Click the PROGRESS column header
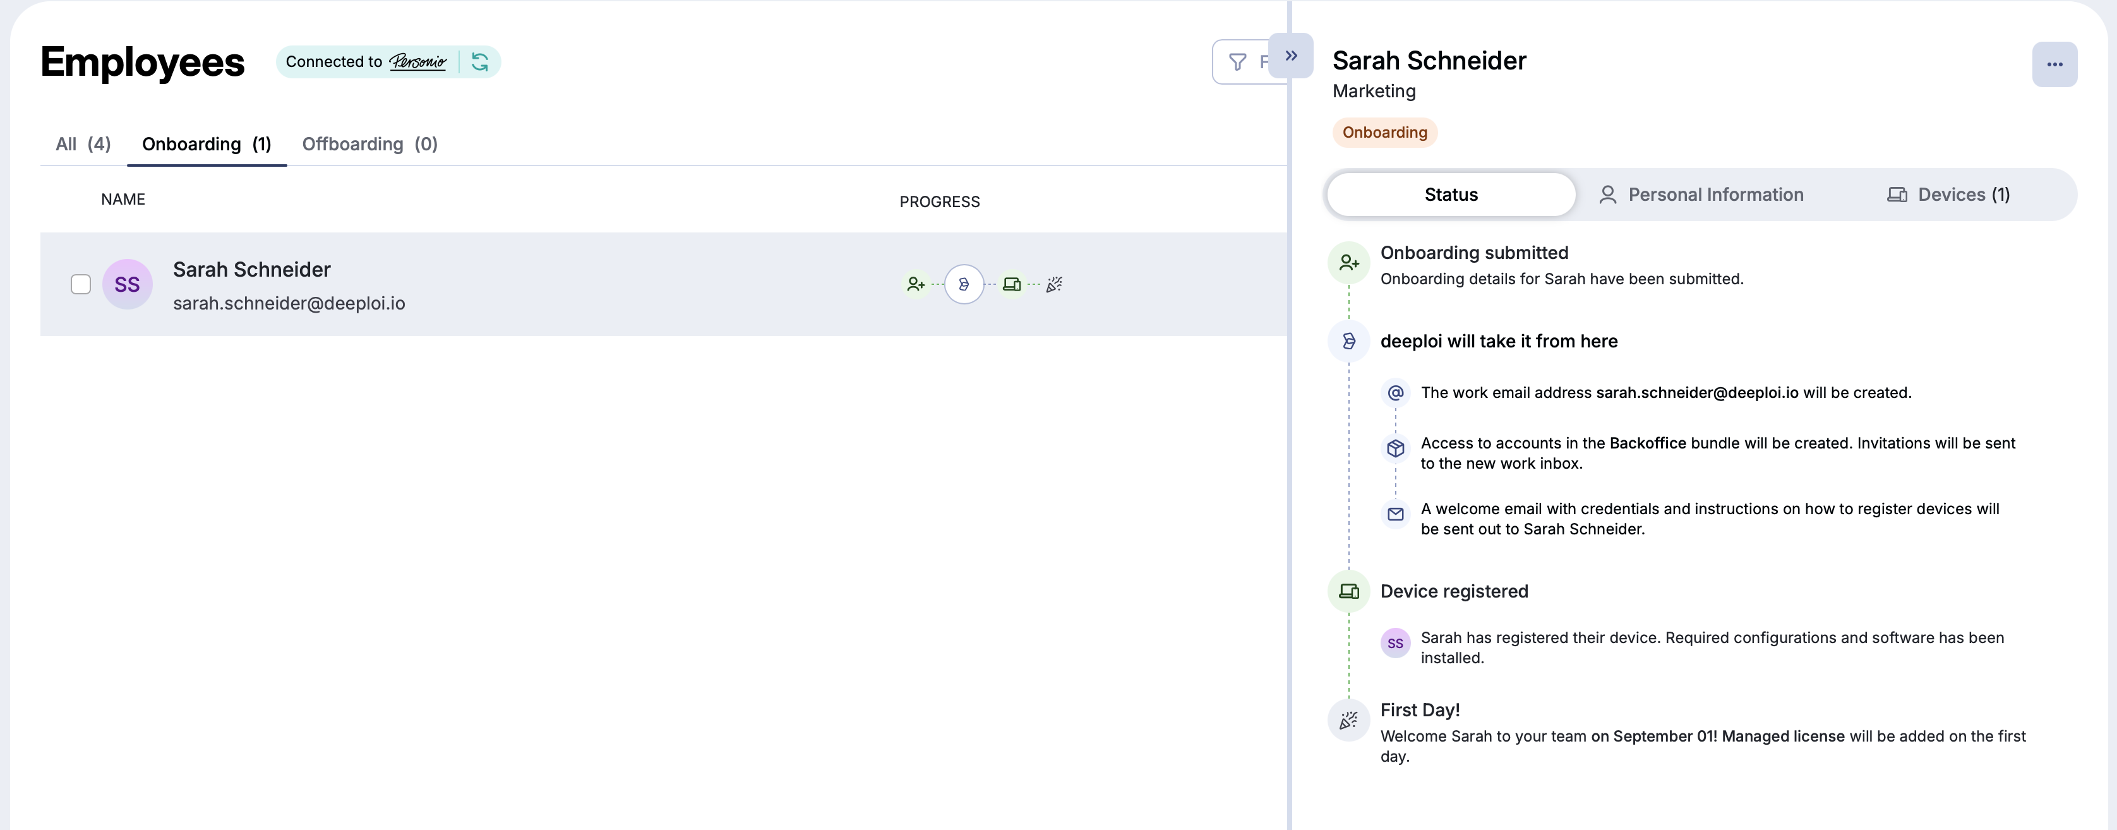The height and width of the screenshot is (830, 2117). pos(939,202)
